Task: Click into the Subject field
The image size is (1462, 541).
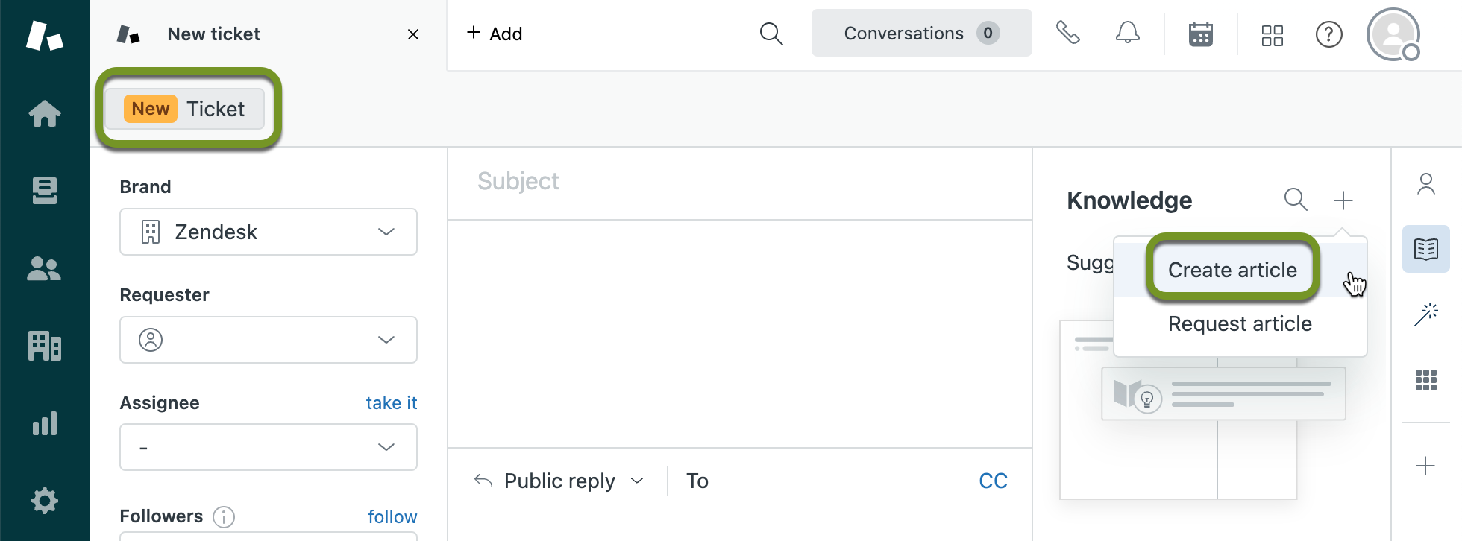Action: point(738,182)
